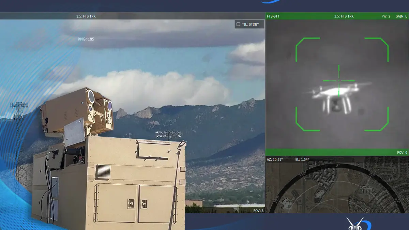Click the lower-left green tracking bracket

pos(307,119)
